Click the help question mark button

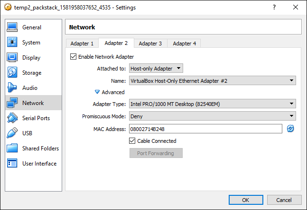pyautogui.click(x=274, y=7)
